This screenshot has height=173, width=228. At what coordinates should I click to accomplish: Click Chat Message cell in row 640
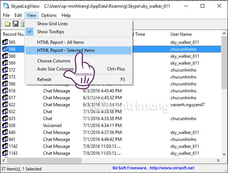coord(56,132)
